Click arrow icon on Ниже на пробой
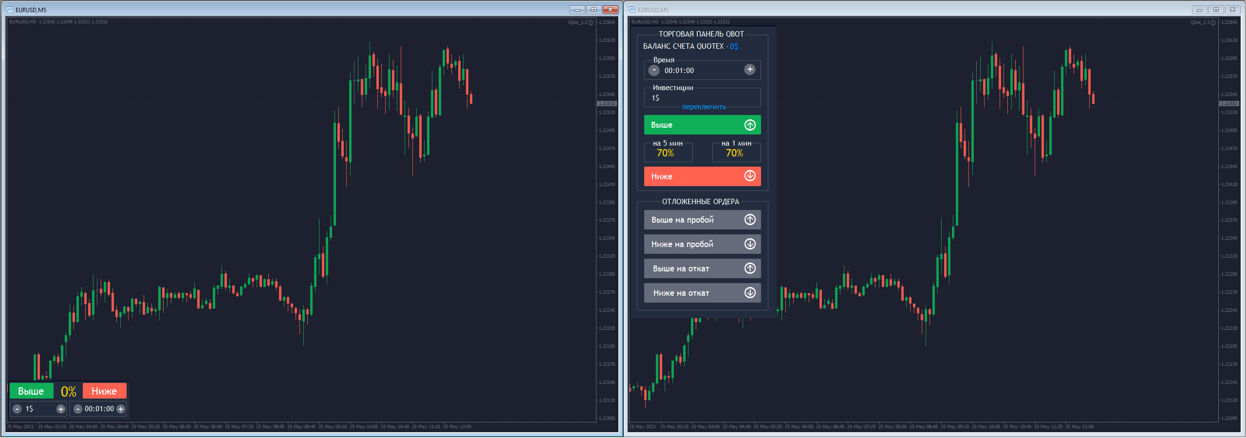The width and height of the screenshot is (1246, 438). [750, 244]
